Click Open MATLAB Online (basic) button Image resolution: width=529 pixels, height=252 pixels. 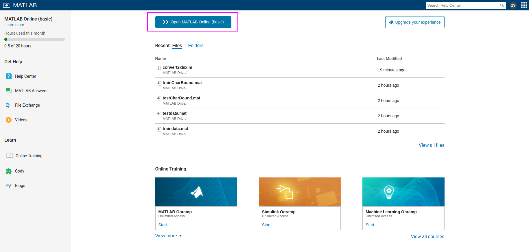click(x=193, y=22)
